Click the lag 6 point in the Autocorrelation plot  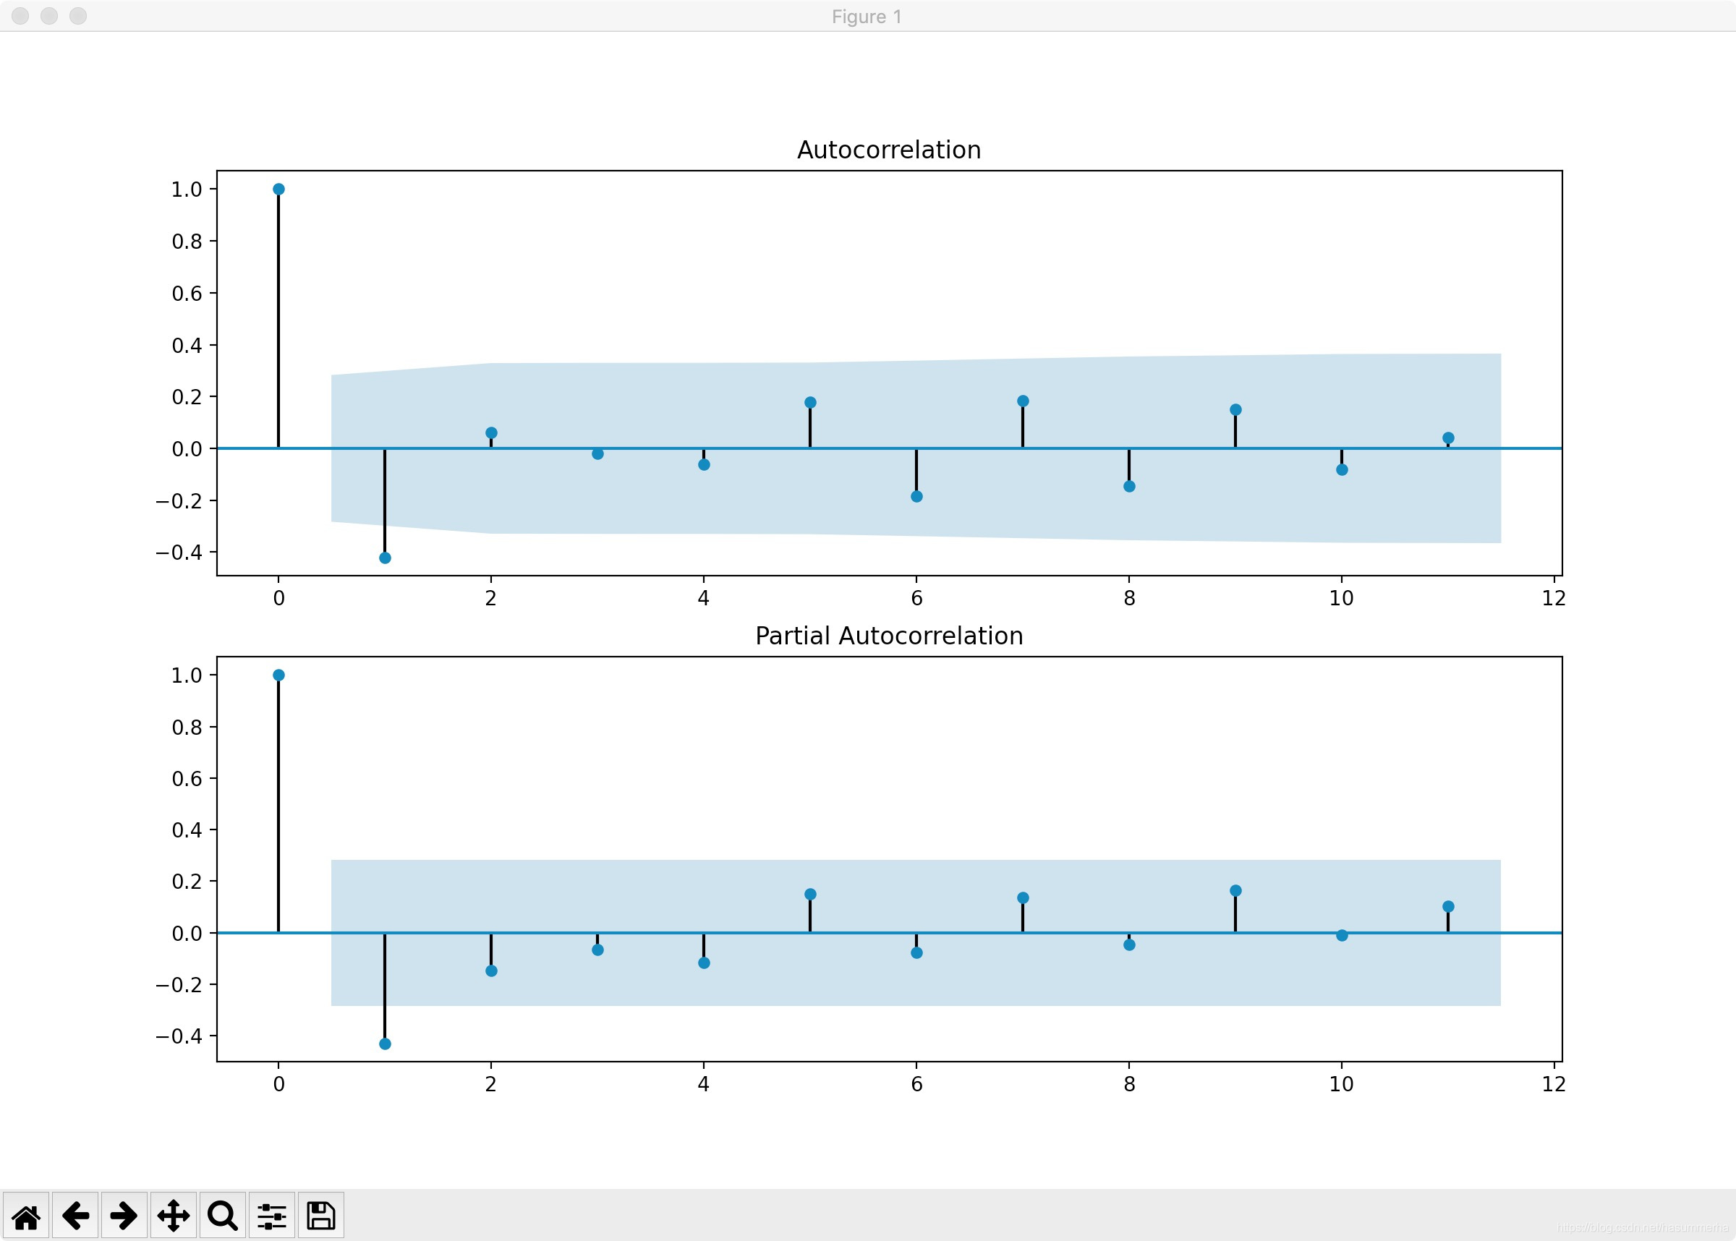(x=917, y=497)
